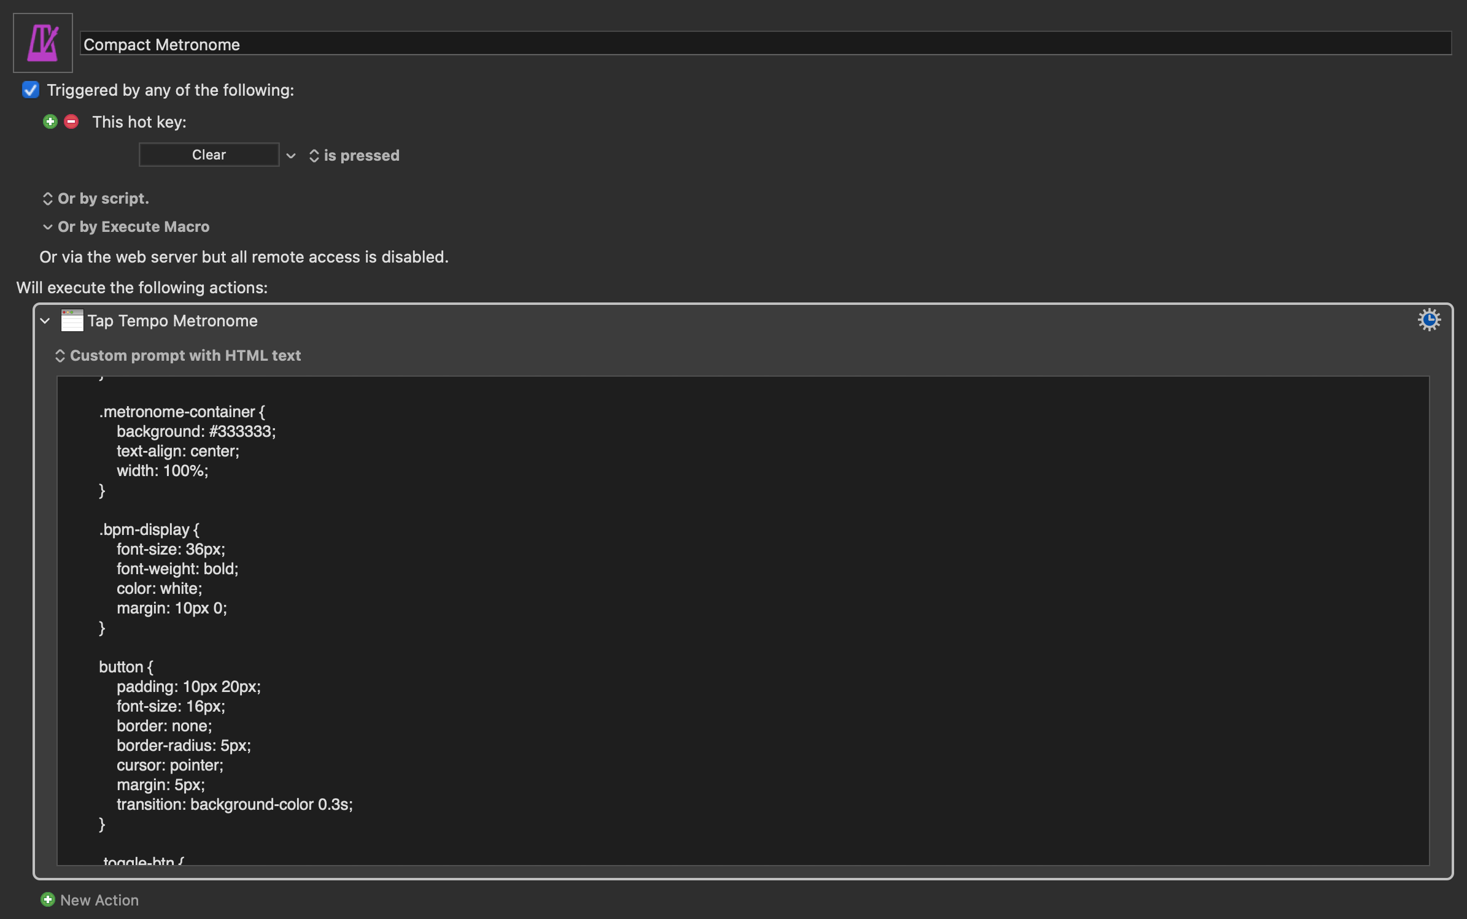Click the Clear hot key field
This screenshot has width=1467, height=919.
[209, 155]
